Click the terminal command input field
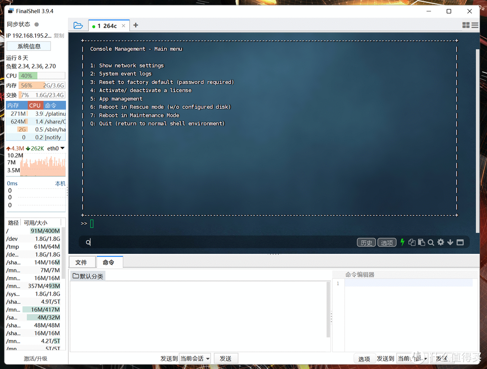 click(x=217, y=242)
